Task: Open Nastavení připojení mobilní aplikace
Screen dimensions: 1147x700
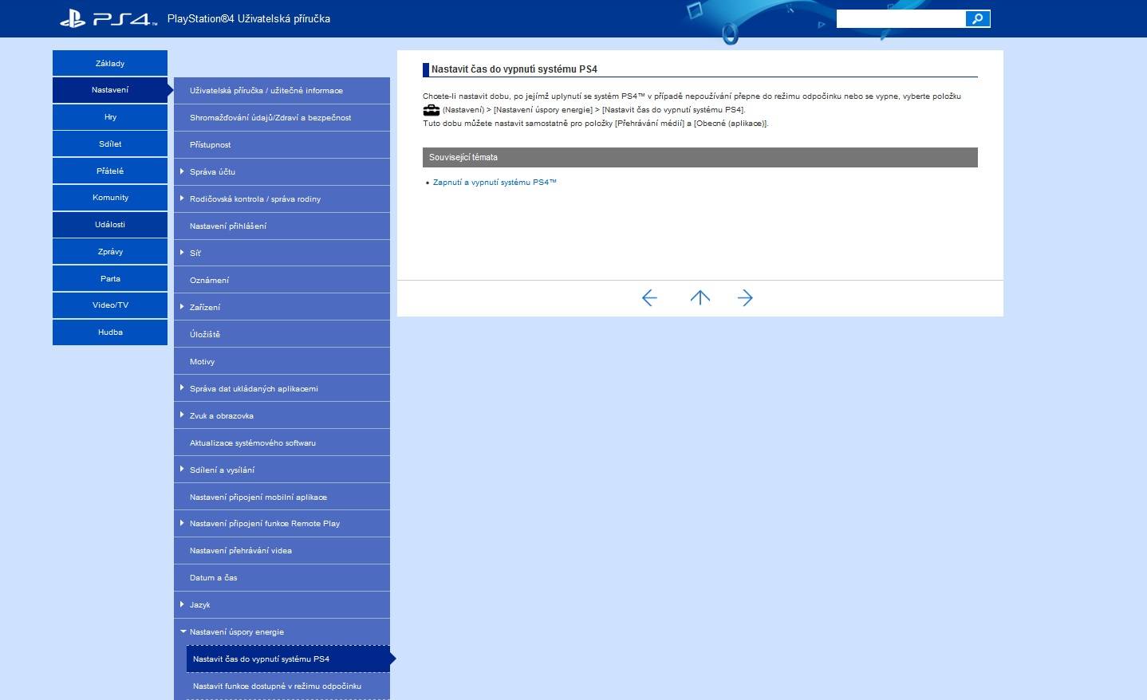Action: [282, 497]
